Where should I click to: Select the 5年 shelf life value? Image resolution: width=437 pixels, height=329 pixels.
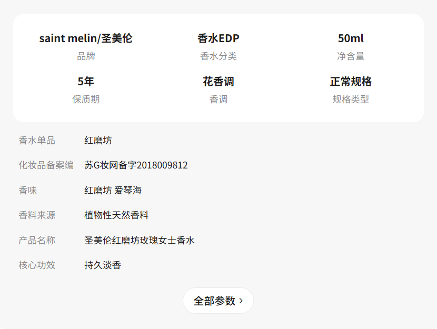86,82
